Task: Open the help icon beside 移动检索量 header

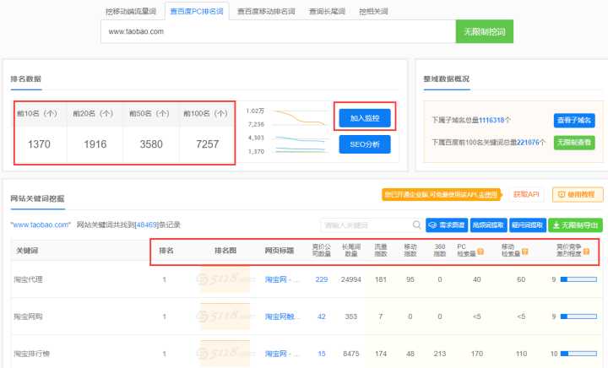Action: click(524, 252)
